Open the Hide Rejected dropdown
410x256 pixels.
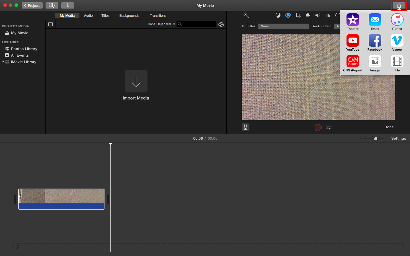pos(161,24)
